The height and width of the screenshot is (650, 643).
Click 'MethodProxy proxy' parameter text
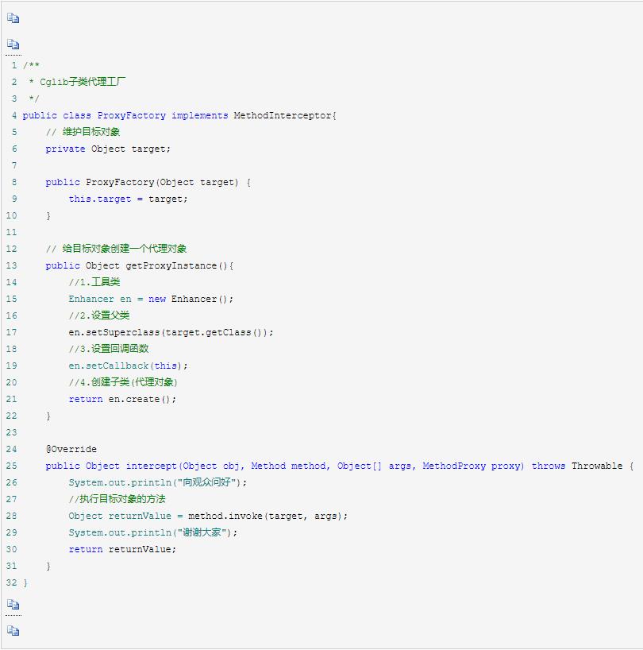point(472,466)
